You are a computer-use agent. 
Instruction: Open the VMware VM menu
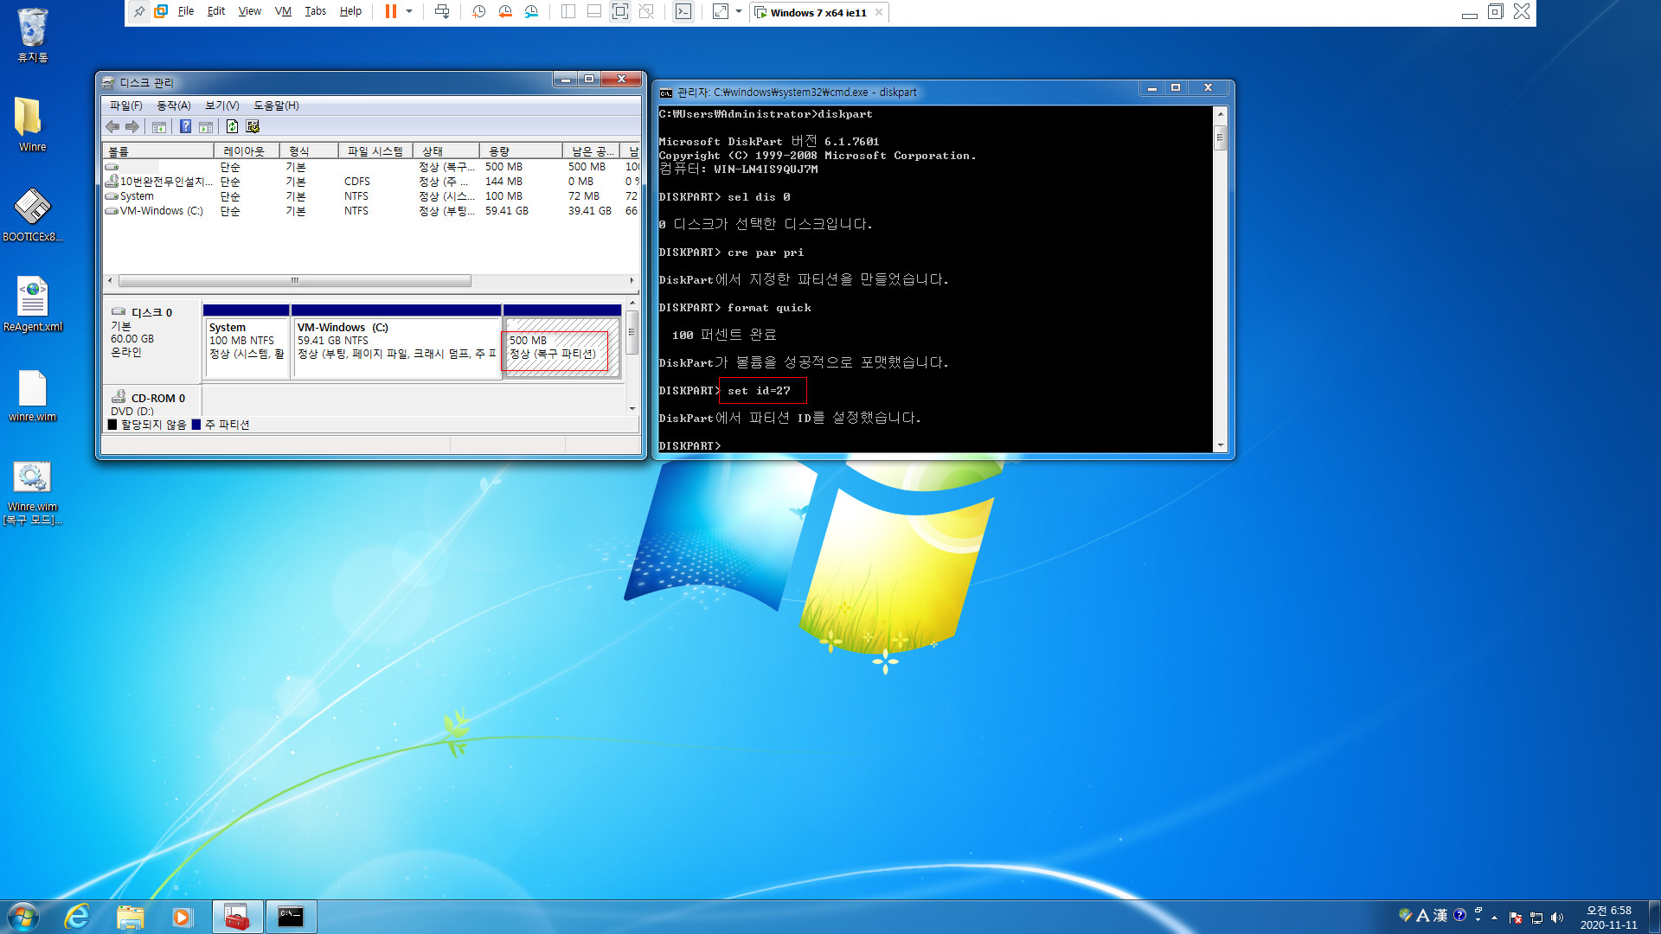(283, 12)
